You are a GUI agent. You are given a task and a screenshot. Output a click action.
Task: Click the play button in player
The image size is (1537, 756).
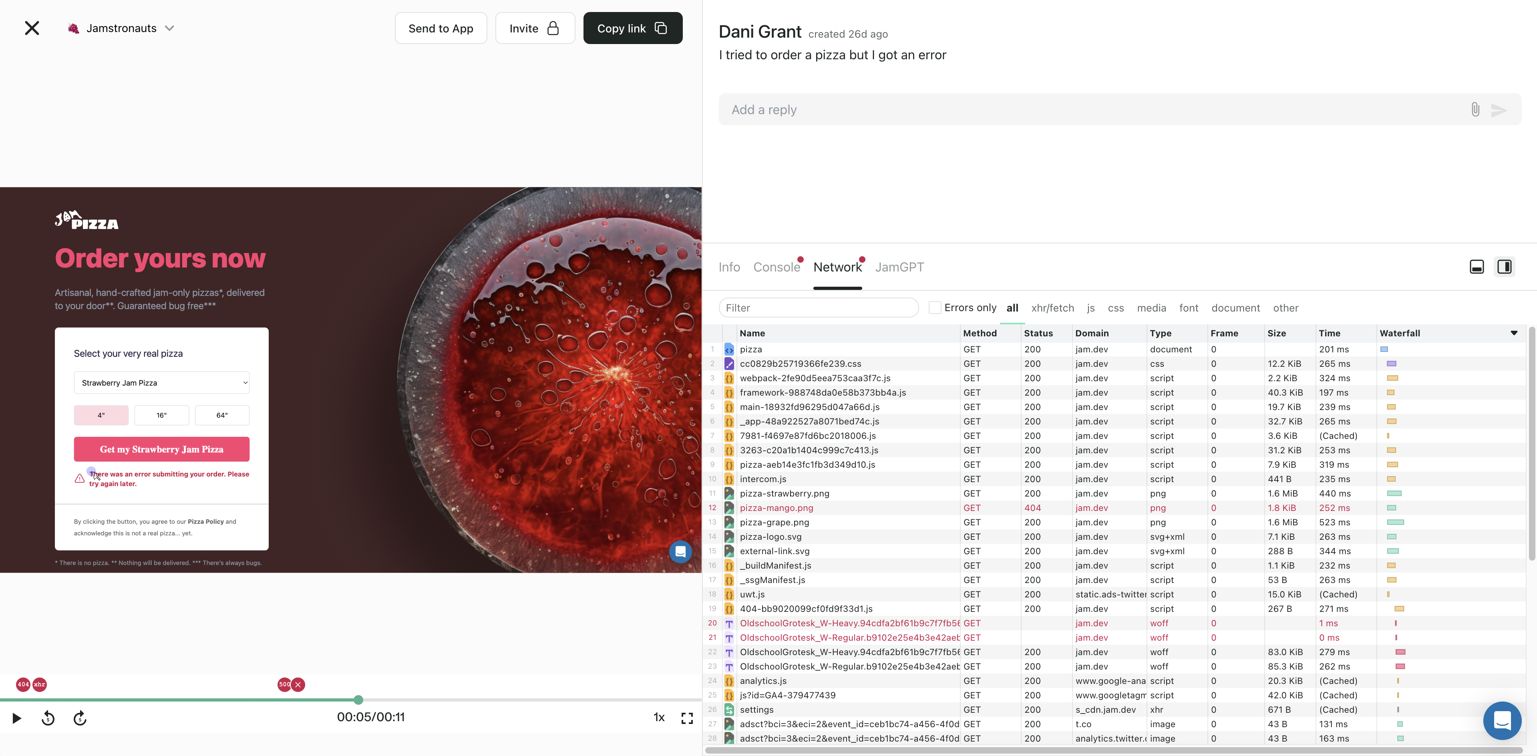(17, 718)
